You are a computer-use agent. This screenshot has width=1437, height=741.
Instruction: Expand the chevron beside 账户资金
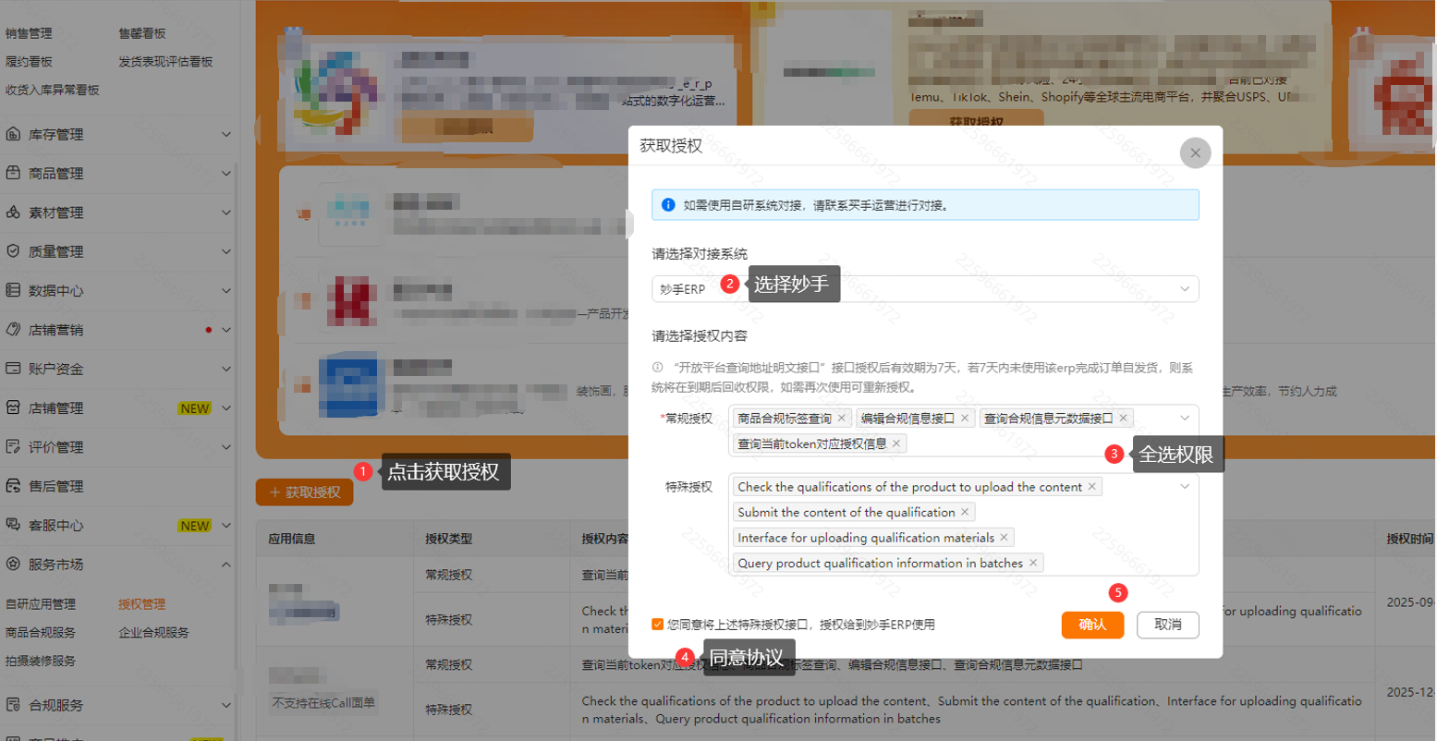pyautogui.click(x=226, y=369)
